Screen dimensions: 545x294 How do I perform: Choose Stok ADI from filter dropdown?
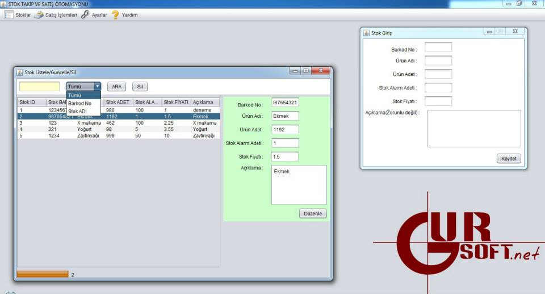(x=78, y=111)
